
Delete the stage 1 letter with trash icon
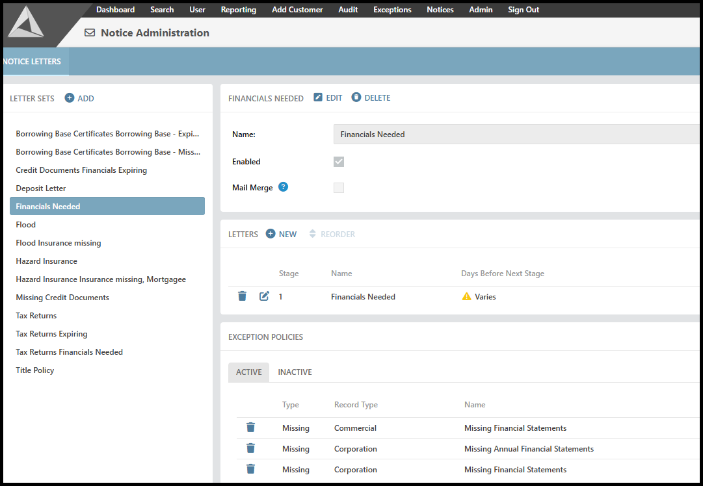tap(243, 296)
